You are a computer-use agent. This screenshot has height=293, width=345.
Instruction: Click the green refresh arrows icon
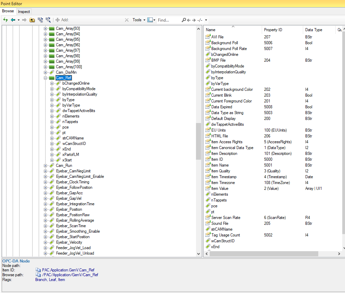(x=5, y=20)
